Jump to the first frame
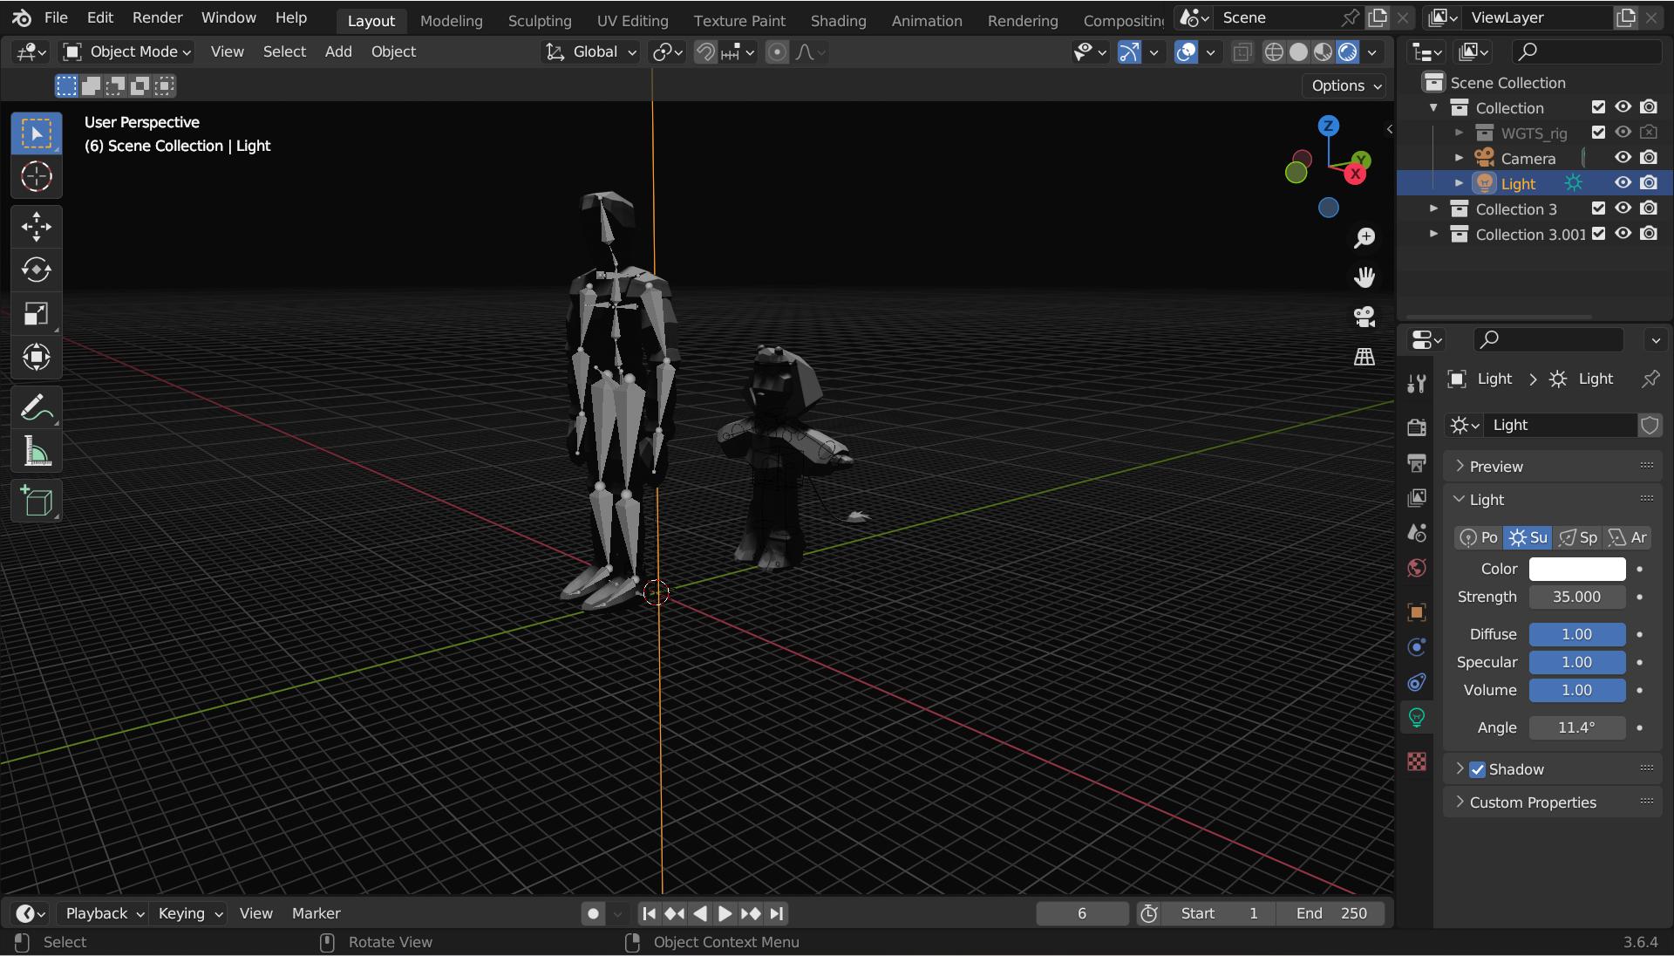The image size is (1674, 956). 649,913
